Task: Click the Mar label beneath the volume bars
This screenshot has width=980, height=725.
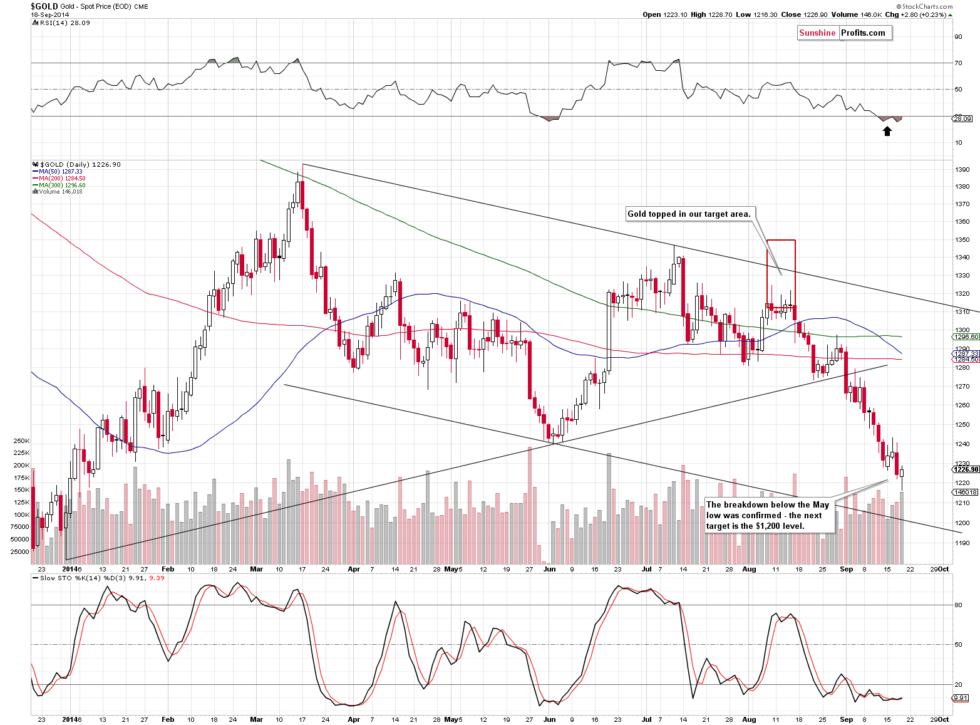Action: coord(256,570)
